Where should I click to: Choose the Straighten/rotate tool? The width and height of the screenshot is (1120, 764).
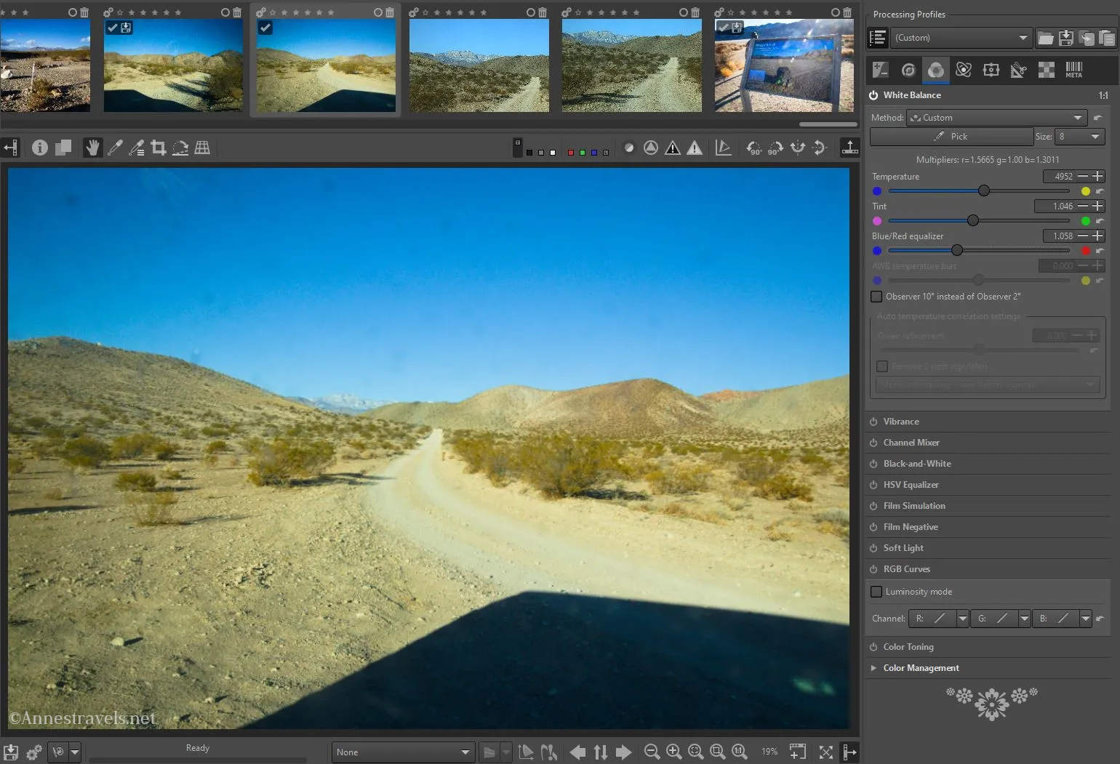click(180, 148)
